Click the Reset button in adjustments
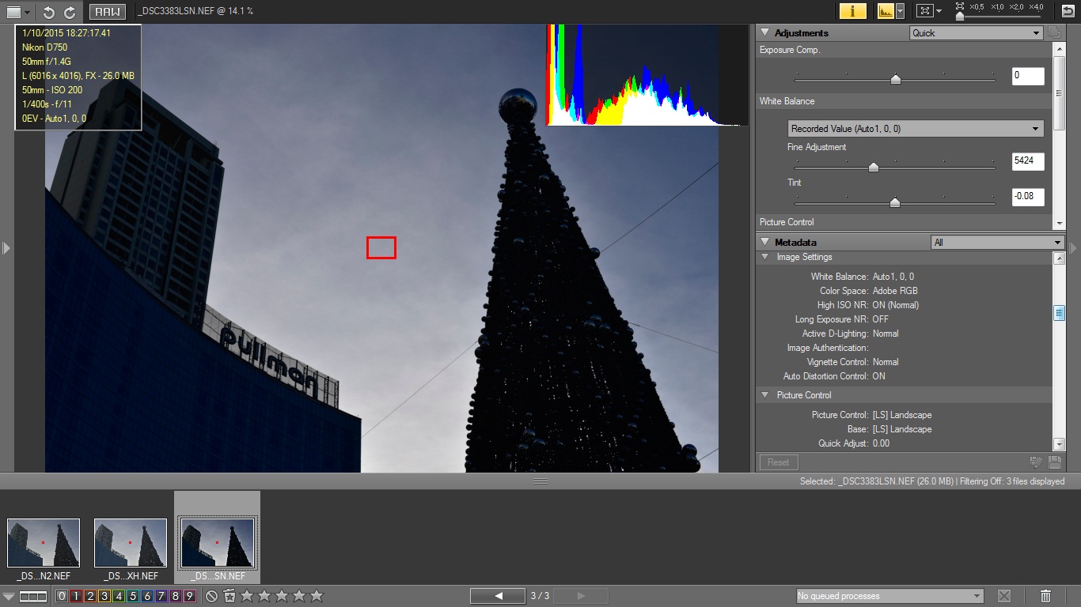This screenshot has width=1081, height=607. pos(778,462)
